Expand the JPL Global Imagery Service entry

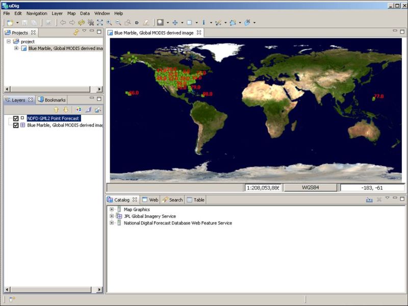click(112, 216)
